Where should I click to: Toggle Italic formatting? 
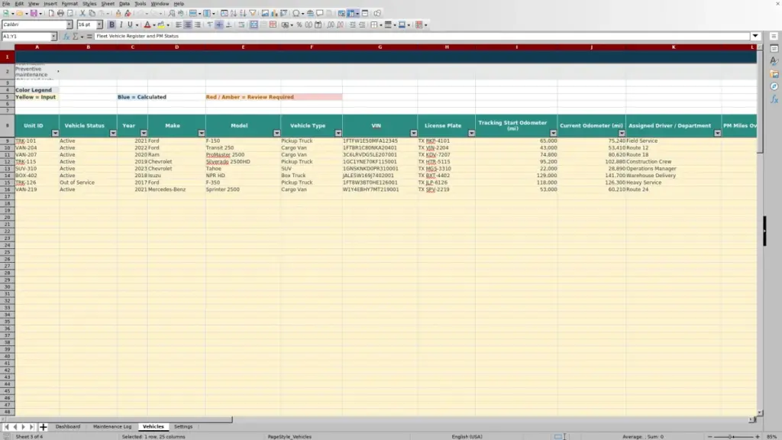click(x=121, y=24)
